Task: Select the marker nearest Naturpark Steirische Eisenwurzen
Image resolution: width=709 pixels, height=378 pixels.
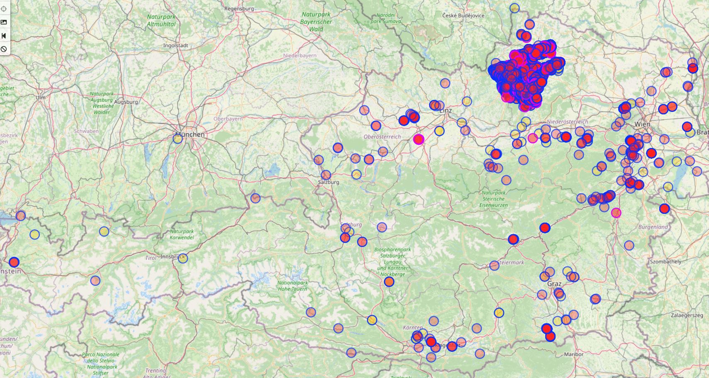Action: coord(506,180)
